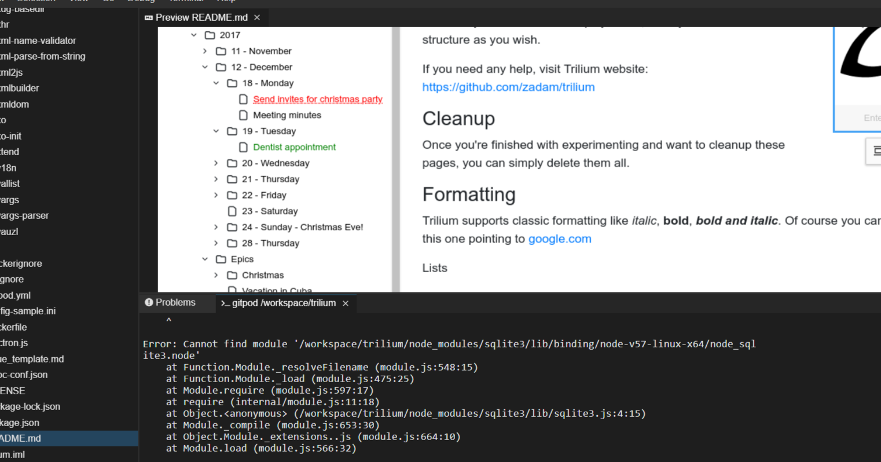The image size is (881, 462).
Task: Click the folder icon next to Christmas
Action: point(232,275)
